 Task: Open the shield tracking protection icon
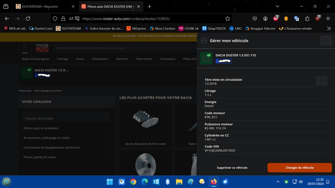[x=55, y=19]
